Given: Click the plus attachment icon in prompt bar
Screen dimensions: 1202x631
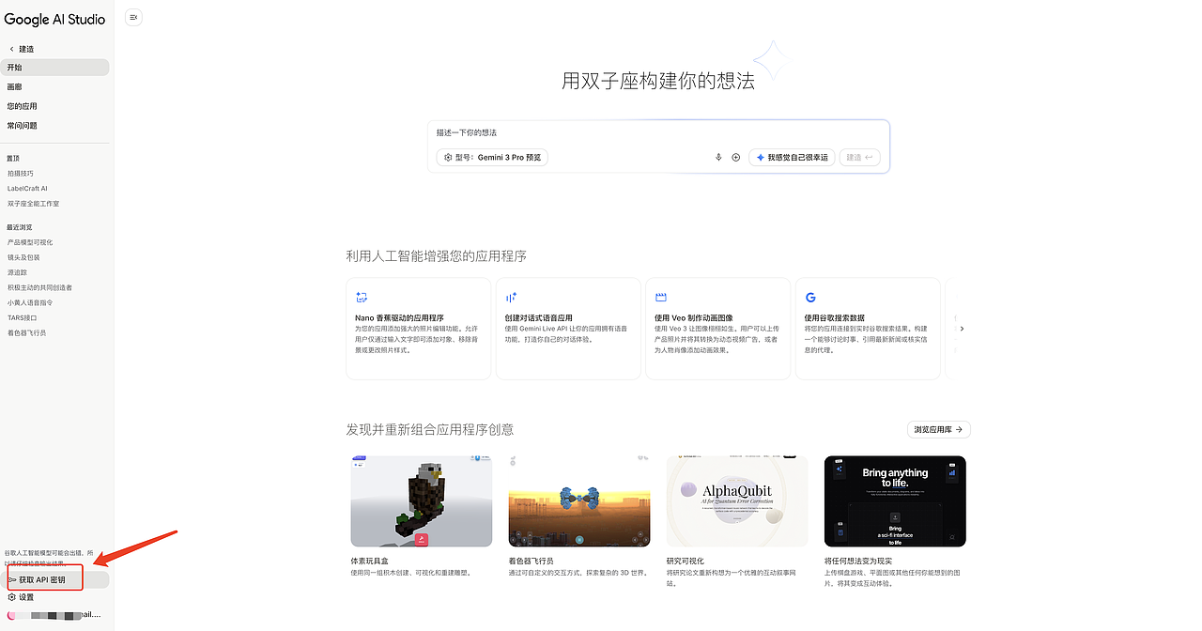Looking at the screenshot, I should pos(734,157).
